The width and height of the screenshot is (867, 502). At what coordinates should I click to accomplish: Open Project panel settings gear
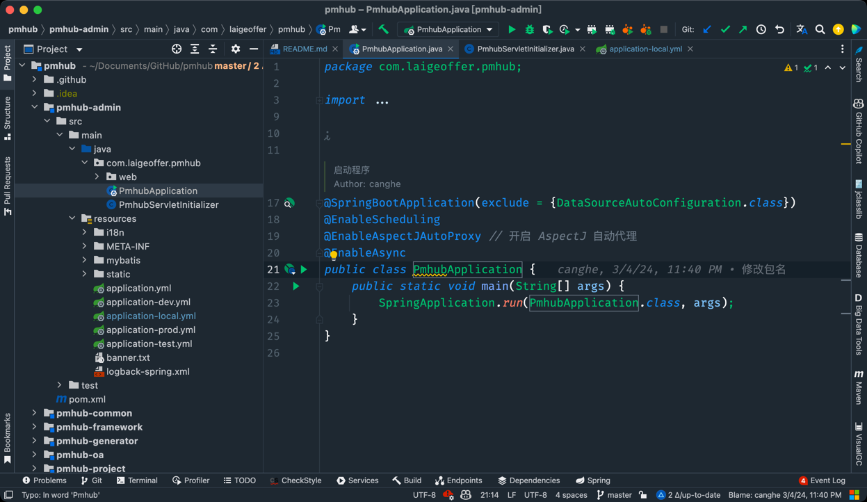pyautogui.click(x=236, y=49)
